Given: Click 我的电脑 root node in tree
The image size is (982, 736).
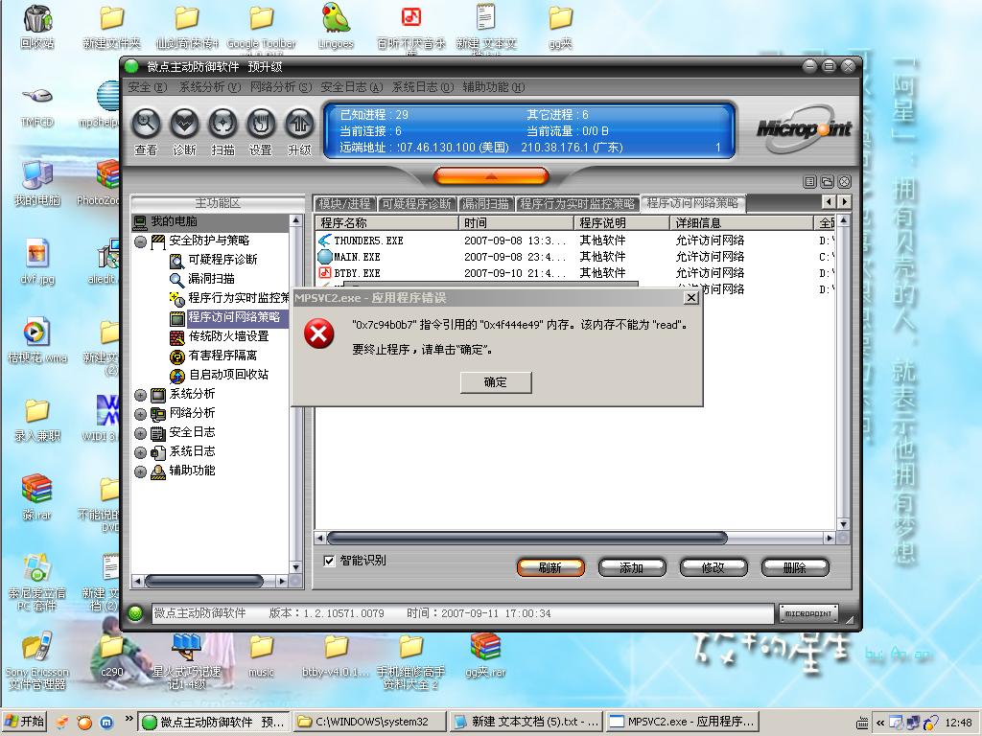Looking at the screenshot, I should (174, 221).
